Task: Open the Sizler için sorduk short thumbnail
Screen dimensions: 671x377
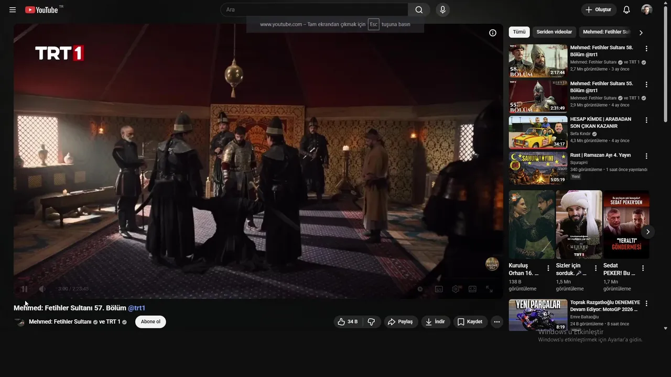Action: pyautogui.click(x=579, y=225)
